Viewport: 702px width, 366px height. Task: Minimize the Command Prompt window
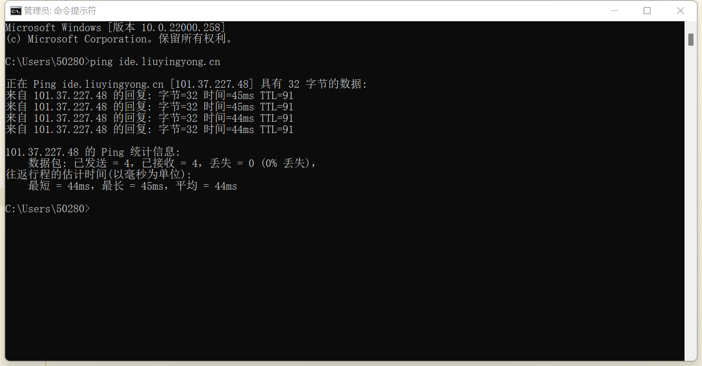click(x=614, y=11)
